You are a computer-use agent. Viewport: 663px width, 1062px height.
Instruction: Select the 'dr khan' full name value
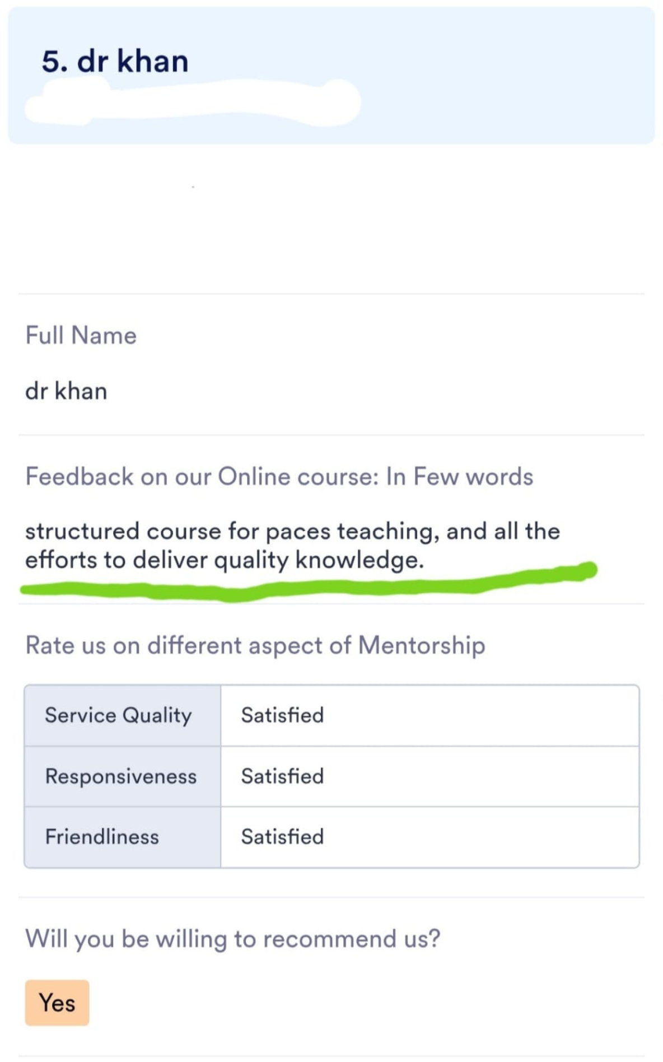pyautogui.click(x=66, y=391)
